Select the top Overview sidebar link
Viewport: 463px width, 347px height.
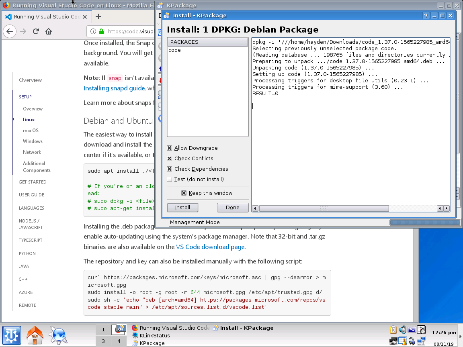pyautogui.click(x=31, y=80)
